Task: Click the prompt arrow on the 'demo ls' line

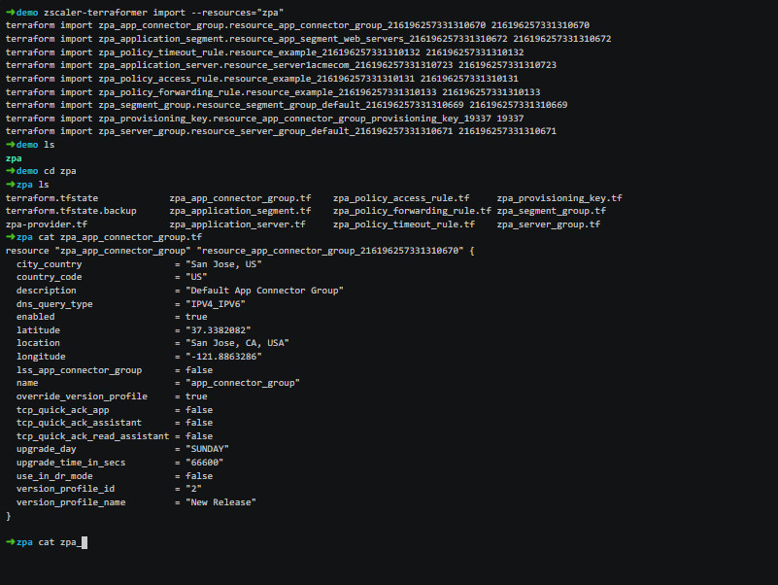Action: click(x=11, y=145)
